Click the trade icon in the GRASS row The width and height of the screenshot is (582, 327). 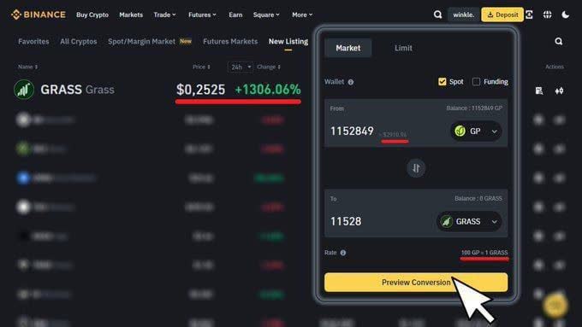[559, 91]
